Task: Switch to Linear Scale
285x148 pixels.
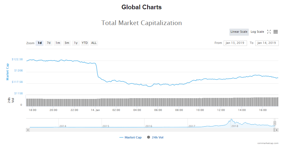Action: 239,32
